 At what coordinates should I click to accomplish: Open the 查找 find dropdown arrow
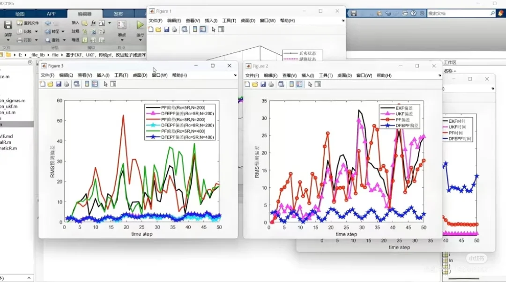64,40
